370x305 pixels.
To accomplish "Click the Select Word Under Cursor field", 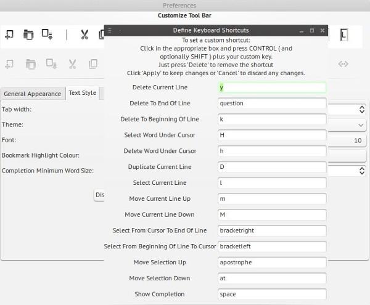I will pyautogui.click(x=272, y=135).
